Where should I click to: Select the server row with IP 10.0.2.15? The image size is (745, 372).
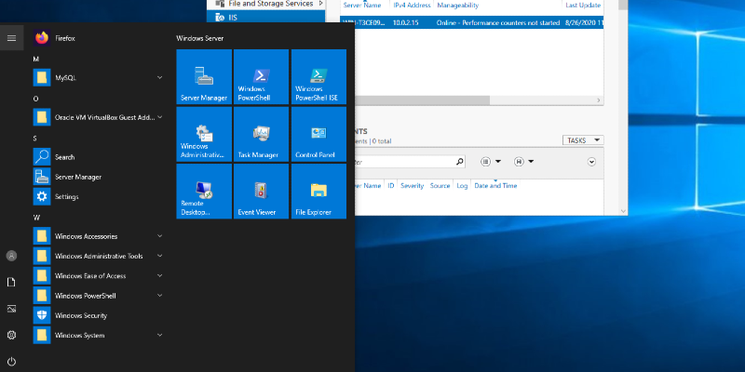tap(472, 22)
